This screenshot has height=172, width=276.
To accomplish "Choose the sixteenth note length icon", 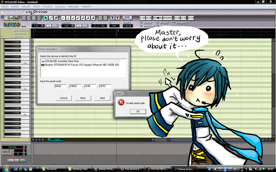I will [83, 18].
